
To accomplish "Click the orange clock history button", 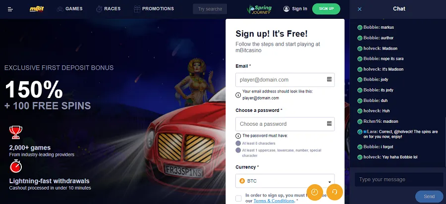I will click(x=315, y=192).
